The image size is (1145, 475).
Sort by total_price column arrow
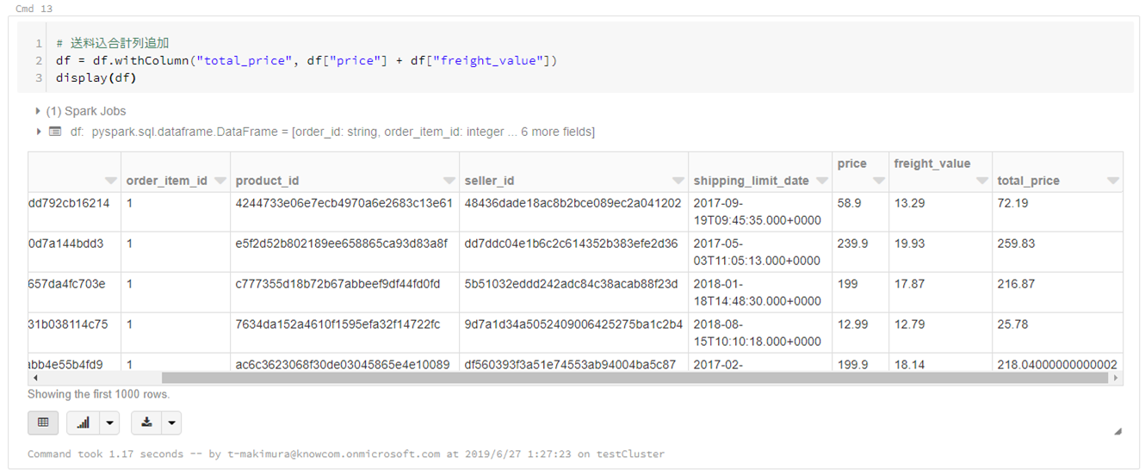click(x=1113, y=181)
